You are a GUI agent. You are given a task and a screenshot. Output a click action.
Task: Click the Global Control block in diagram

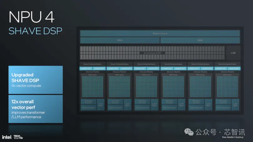tap(160, 34)
